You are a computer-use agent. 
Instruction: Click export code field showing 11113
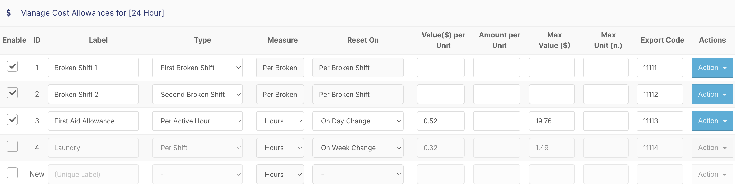(x=659, y=121)
